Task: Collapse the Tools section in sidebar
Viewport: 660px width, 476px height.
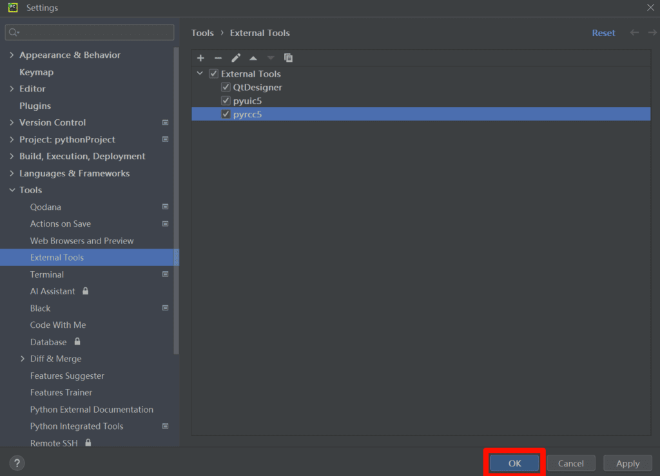Action: pyautogui.click(x=12, y=190)
